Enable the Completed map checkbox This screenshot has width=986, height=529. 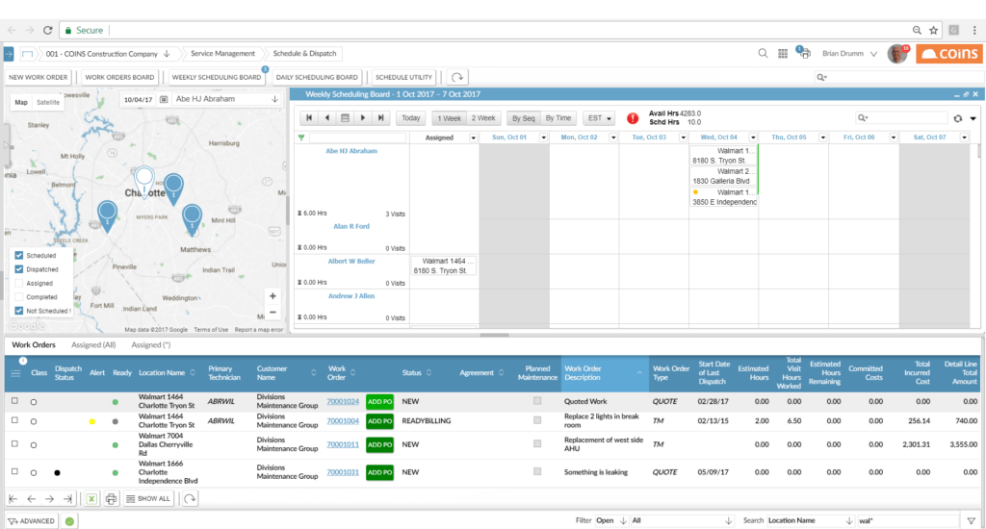tap(19, 296)
